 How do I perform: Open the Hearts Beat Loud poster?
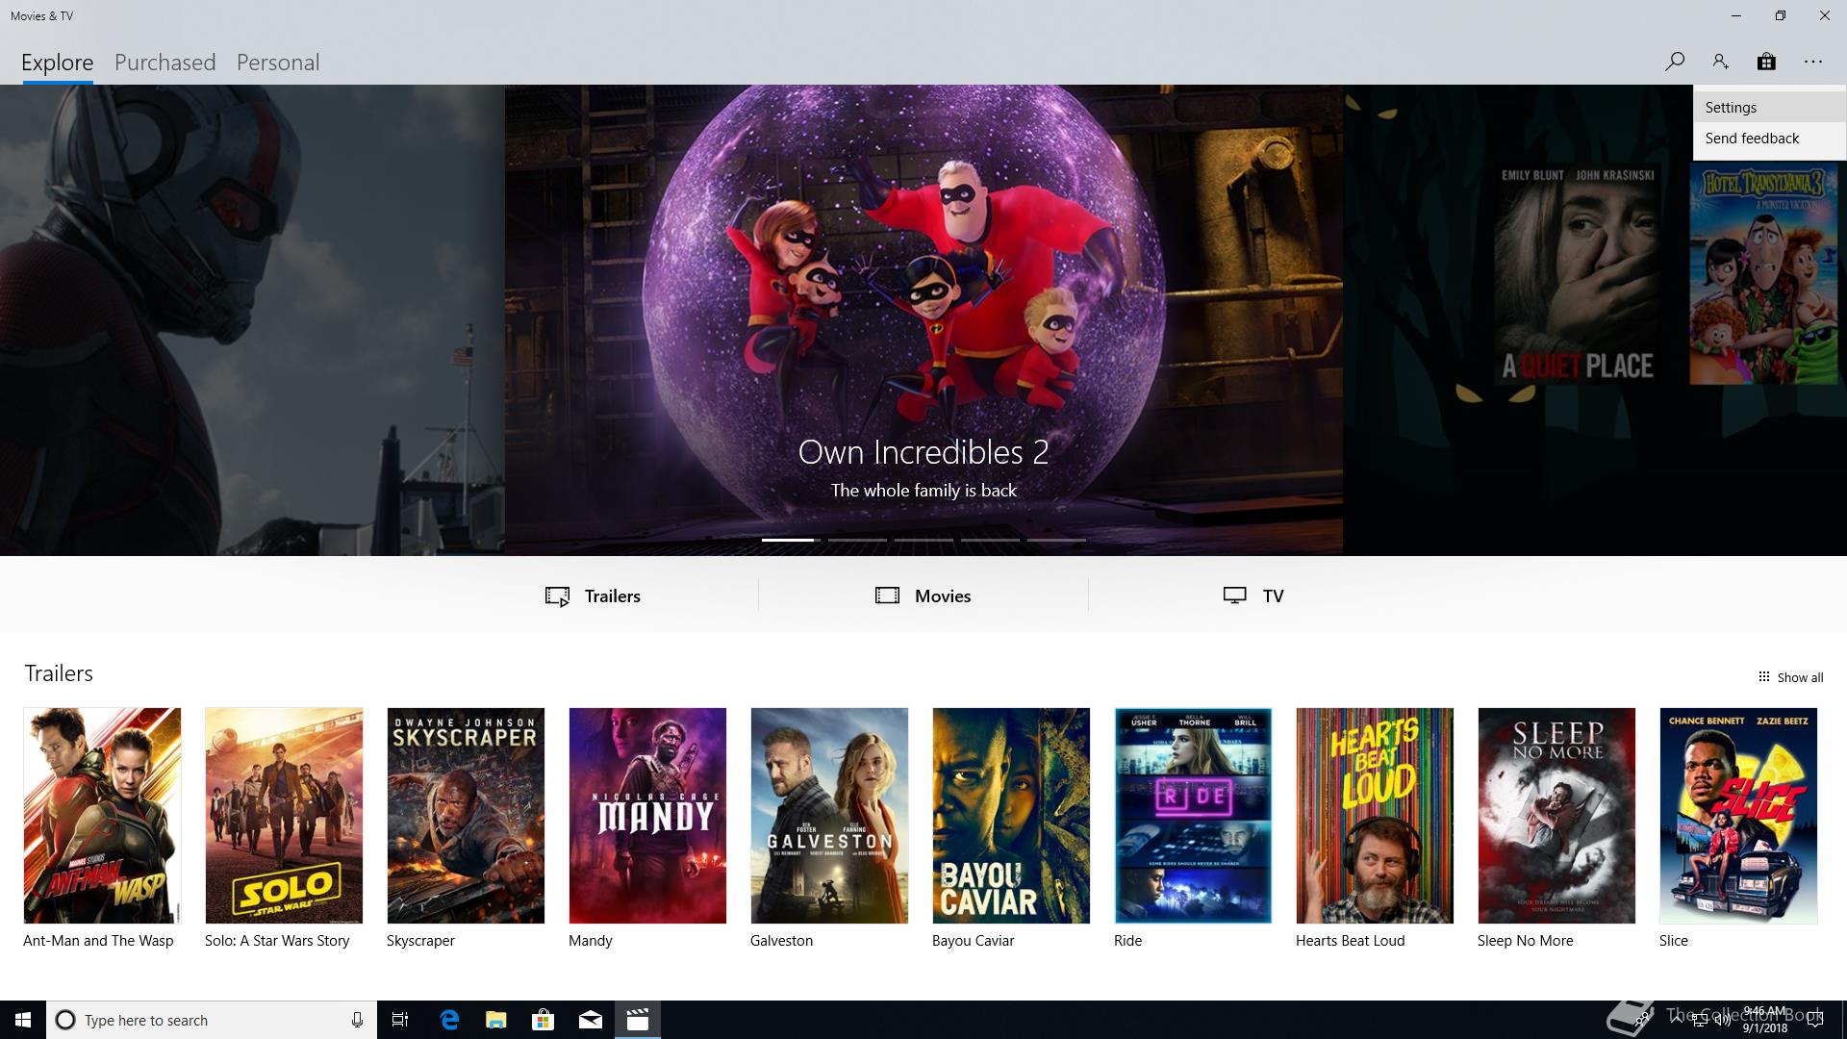click(x=1375, y=816)
